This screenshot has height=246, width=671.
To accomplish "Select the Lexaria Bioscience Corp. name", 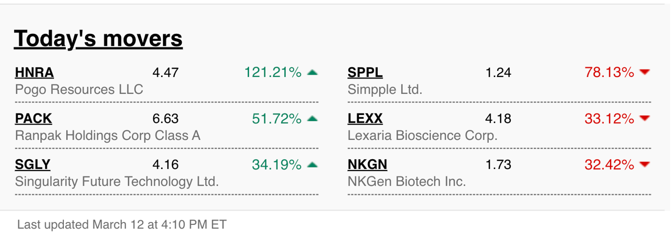I will (x=423, y=136).
